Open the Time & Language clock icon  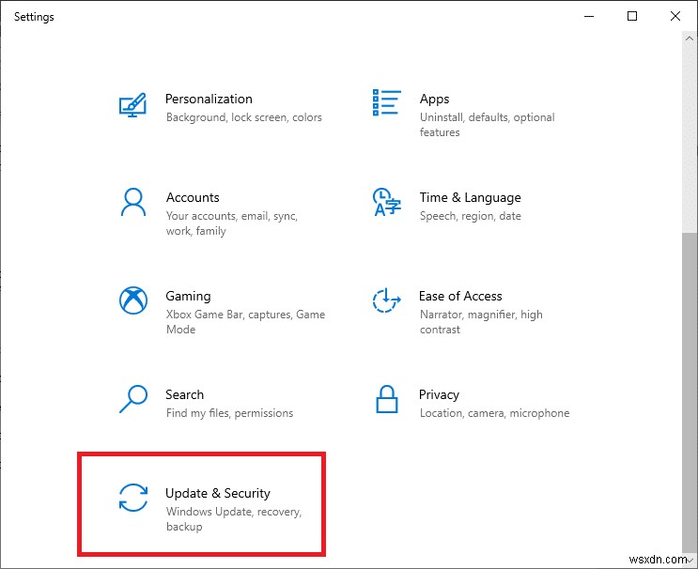(x=386, y=202)
